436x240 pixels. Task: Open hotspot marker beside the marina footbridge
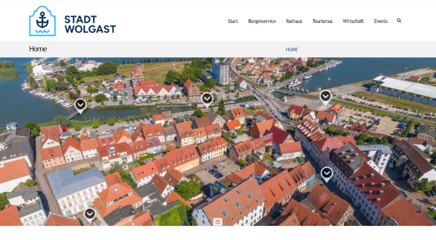tap(80, 105)
